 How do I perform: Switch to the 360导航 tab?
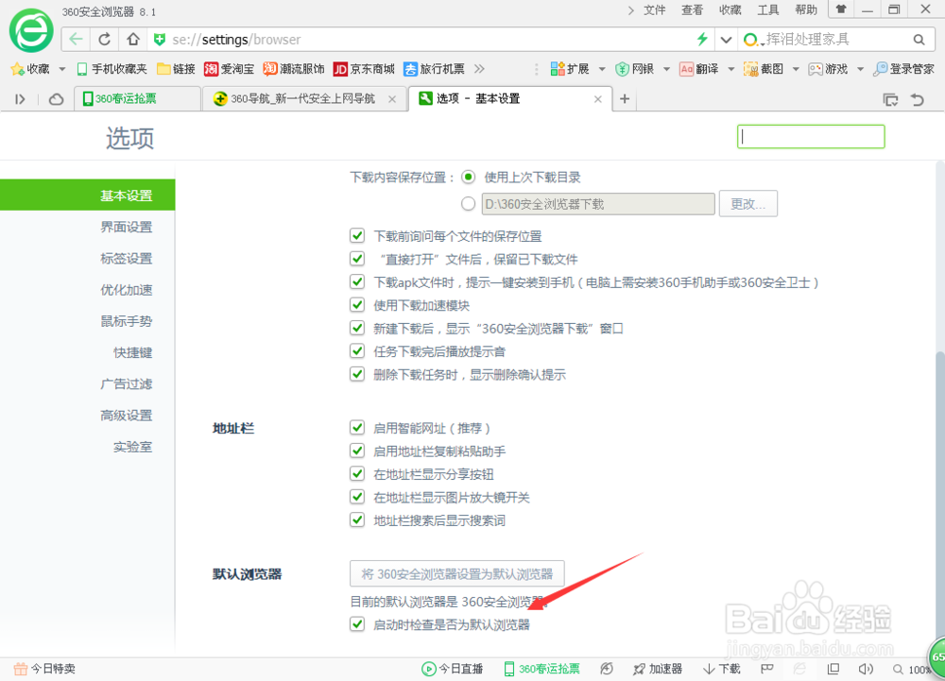[x=303, y=99]
